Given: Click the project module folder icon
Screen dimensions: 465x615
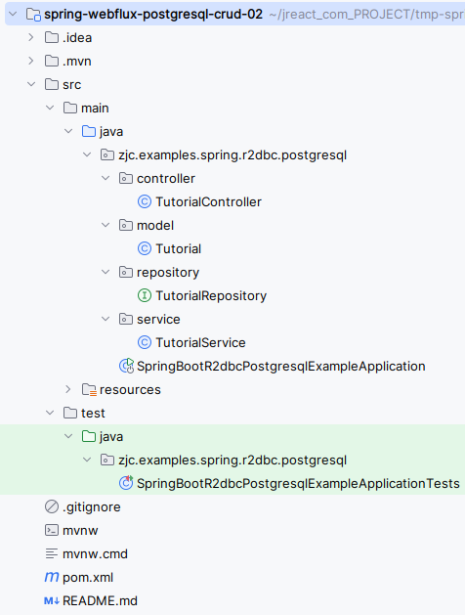Looking at the screenshot, I should 33,15.
